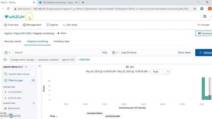Image resolution: width=212 pixels, height=119 pixels.
Task: Bookmark this page with the star icon
Action: pyautogui.click(x=195, y=9)
